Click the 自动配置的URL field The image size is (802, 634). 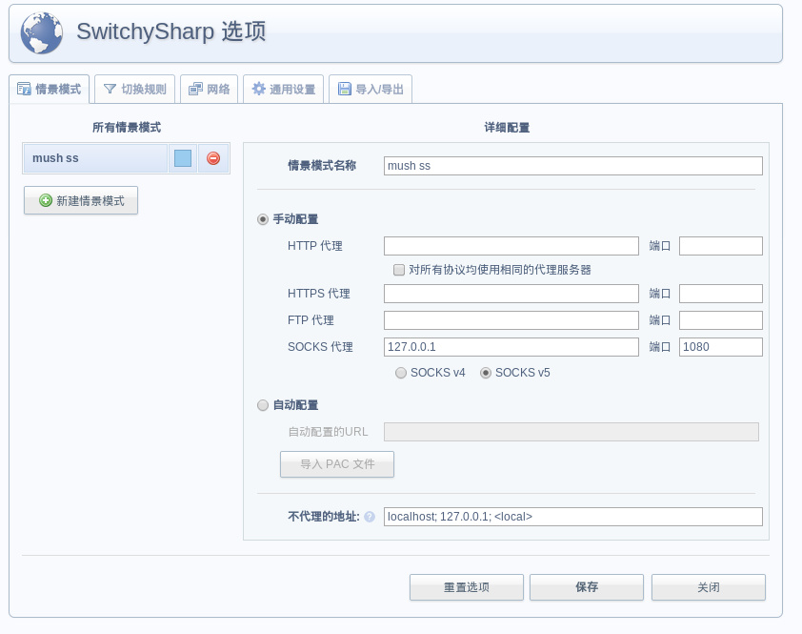(571, 432)
